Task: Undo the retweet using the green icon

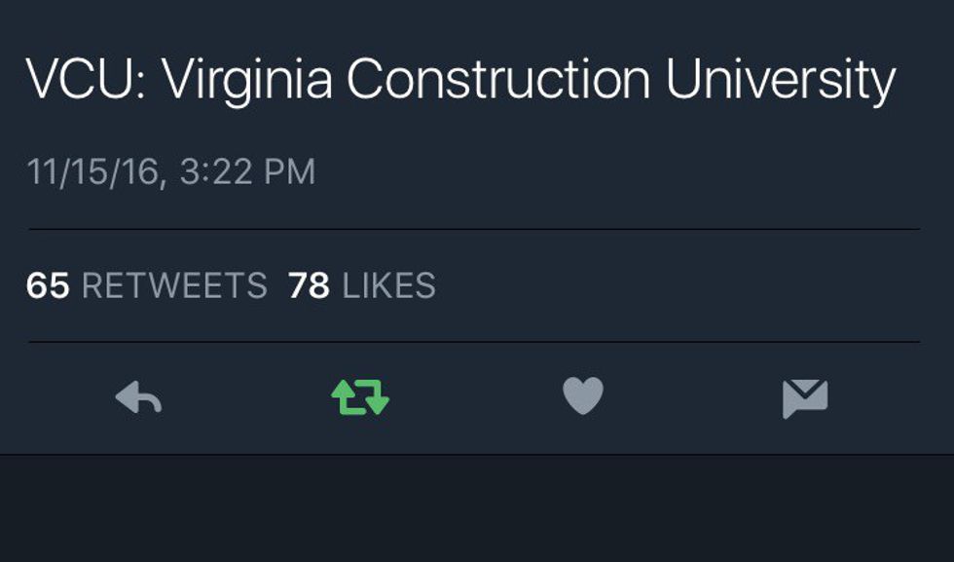Action: pyautogui.click(x=360, y=397)
